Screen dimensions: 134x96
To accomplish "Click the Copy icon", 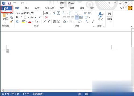I will (11, 17).
